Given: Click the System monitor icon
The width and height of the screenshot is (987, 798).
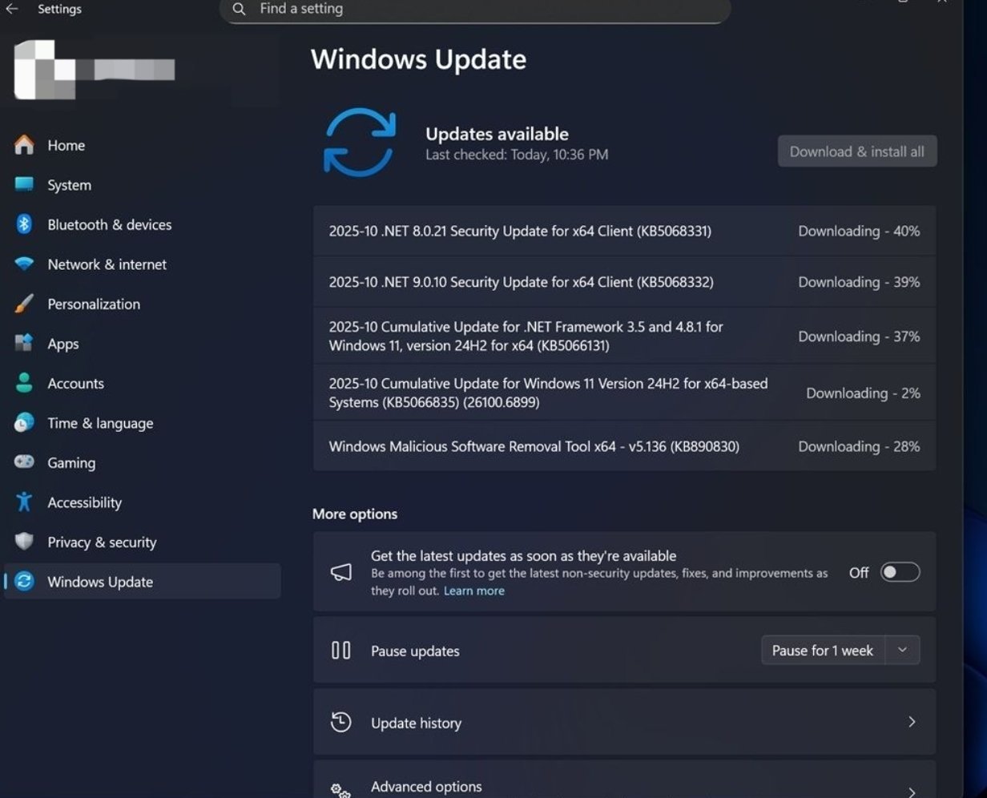Looking at the screenshot, I should point(25,184).
